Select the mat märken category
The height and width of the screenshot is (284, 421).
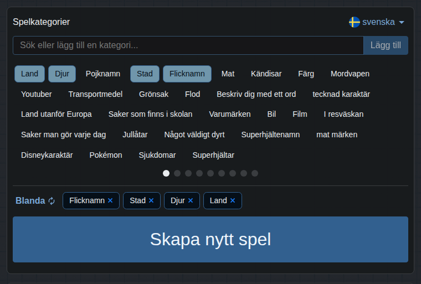click(x=337, y=135)
